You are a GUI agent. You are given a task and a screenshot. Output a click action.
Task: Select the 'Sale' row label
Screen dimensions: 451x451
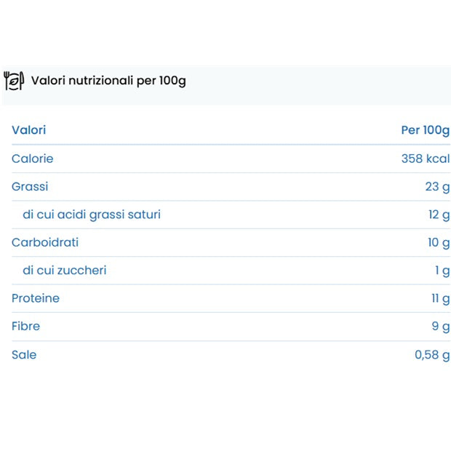click(24, 354)
